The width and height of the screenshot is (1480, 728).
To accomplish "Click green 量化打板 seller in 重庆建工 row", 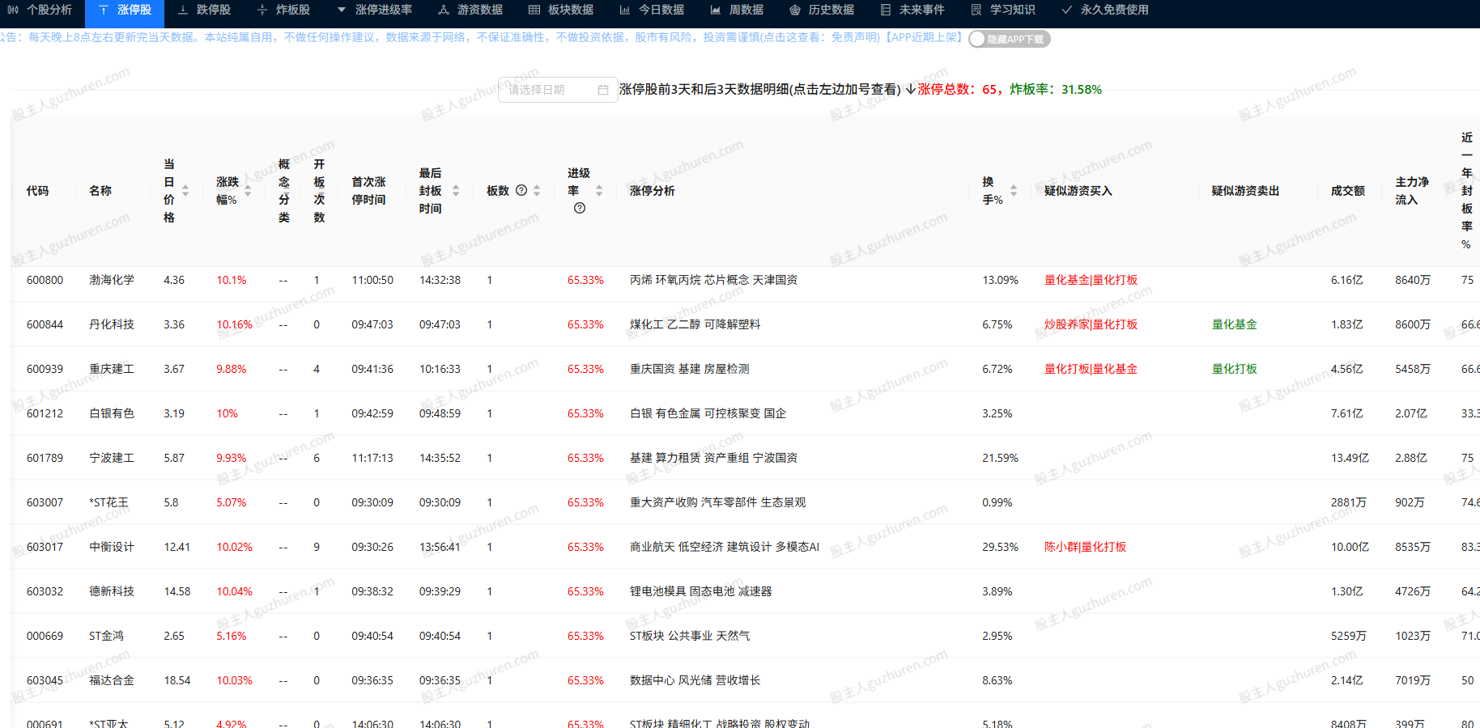I will click(x=1234, y=369).
